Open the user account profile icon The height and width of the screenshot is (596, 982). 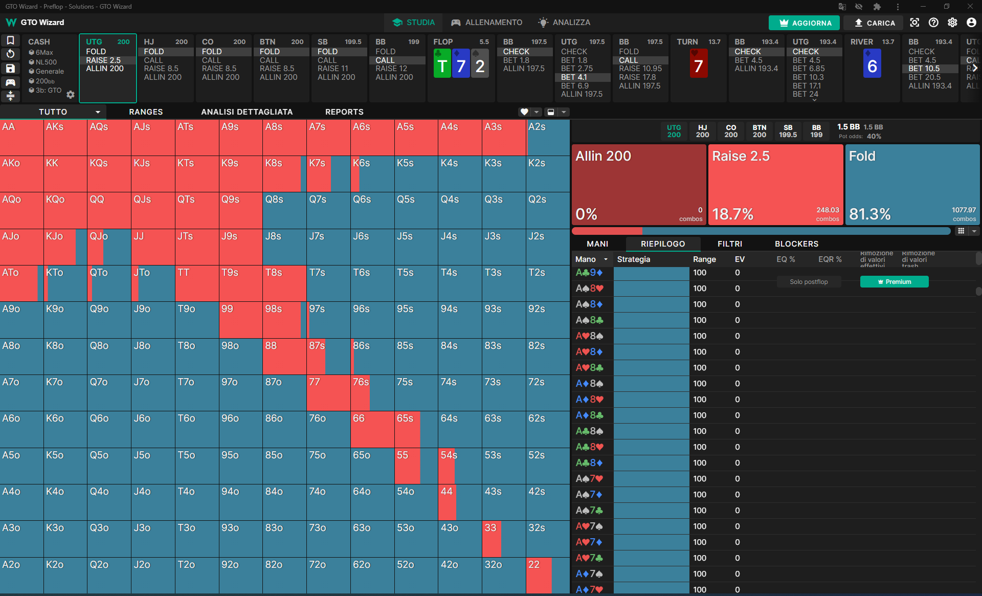coord(971,23)
